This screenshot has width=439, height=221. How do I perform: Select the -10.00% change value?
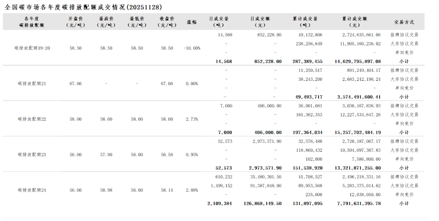192,48
